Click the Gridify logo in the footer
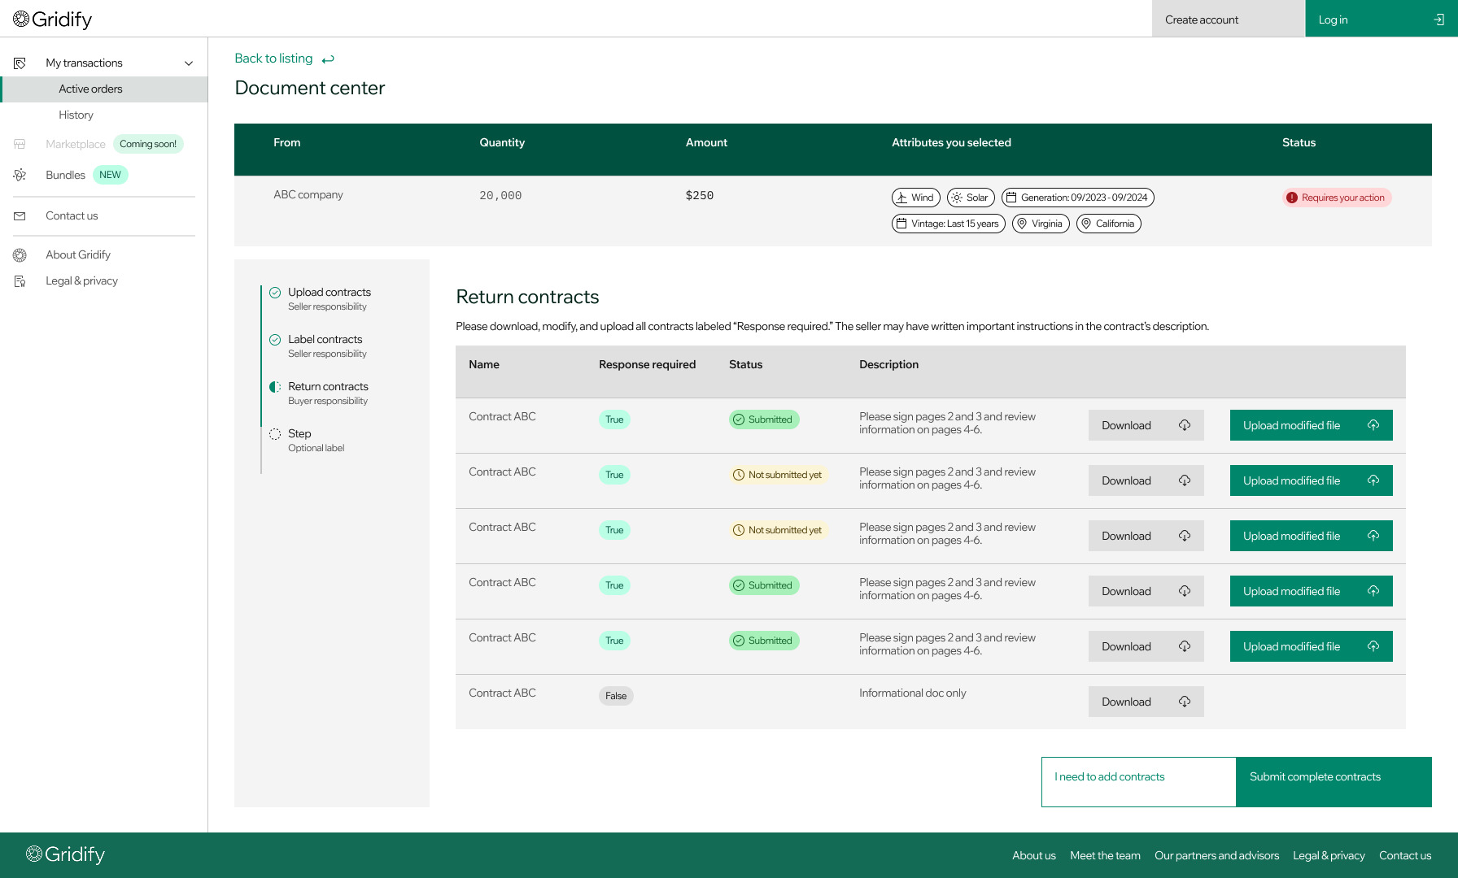Viewport: 1458px width, 878px height. pos(66,854)
